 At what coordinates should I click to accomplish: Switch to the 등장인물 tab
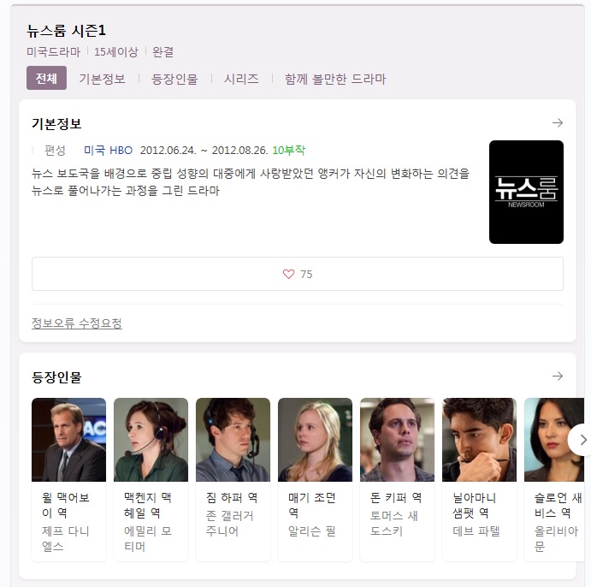(x=174, y=79)
